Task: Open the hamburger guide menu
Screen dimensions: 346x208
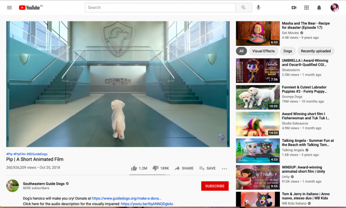Action: coord(9,8)
